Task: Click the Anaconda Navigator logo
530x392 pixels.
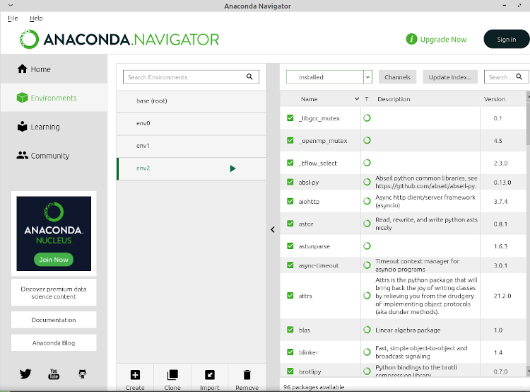Action: 119,39
